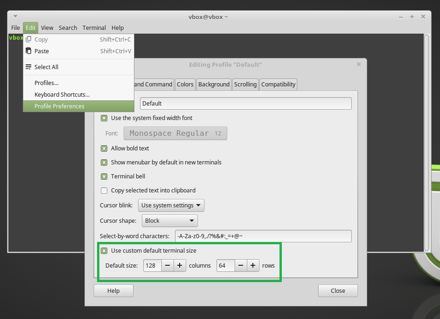
Task: Decrease columns with the minus button
Action: [168, 265]
